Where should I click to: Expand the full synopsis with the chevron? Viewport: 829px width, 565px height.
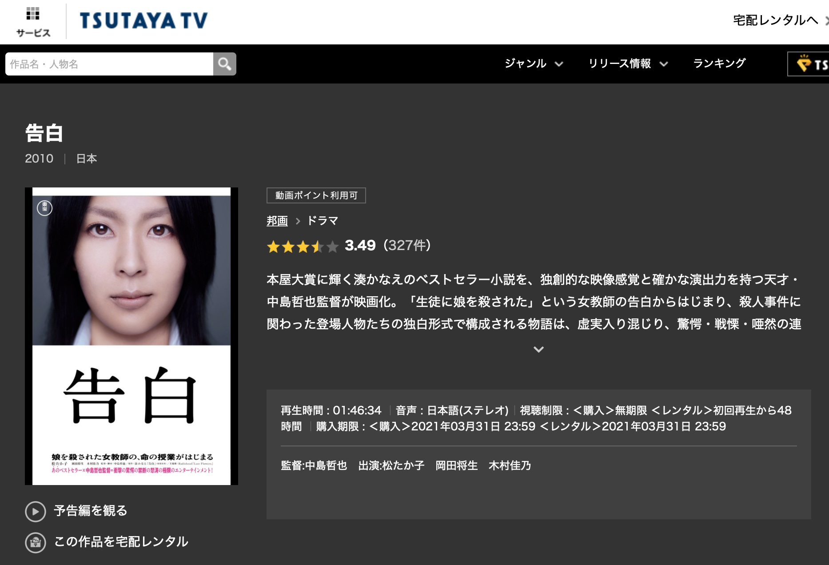point(538,350)
